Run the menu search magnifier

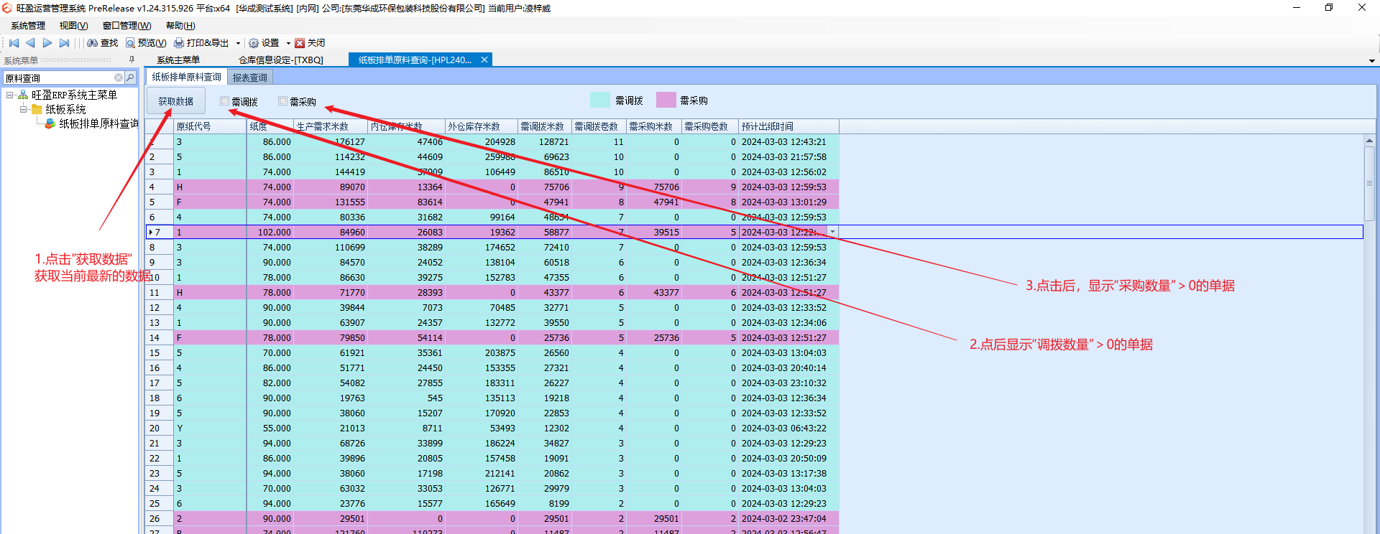tap(130, 78)
